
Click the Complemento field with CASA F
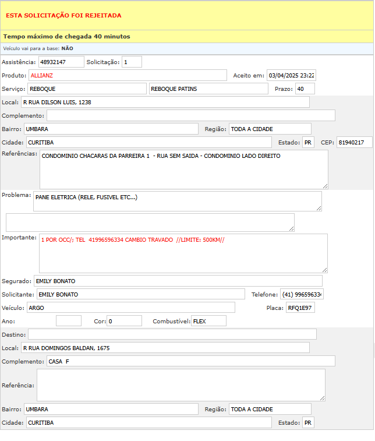click(190, 361)
